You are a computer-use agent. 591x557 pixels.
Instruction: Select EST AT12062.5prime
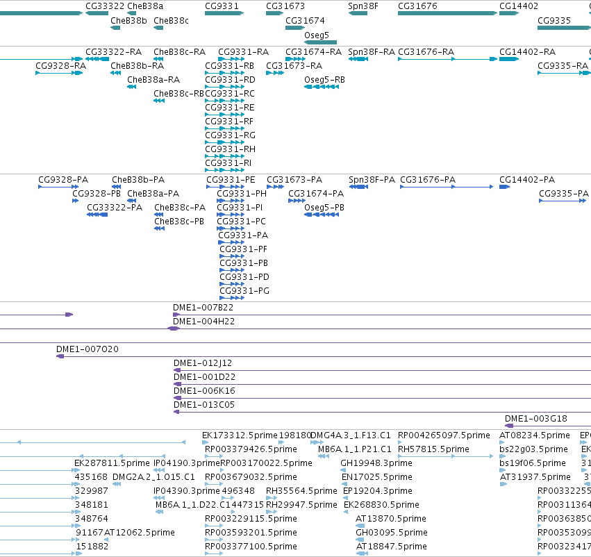click(139, 533)
